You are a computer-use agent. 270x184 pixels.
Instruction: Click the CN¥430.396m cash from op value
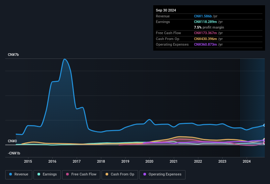tap(206, 39)
